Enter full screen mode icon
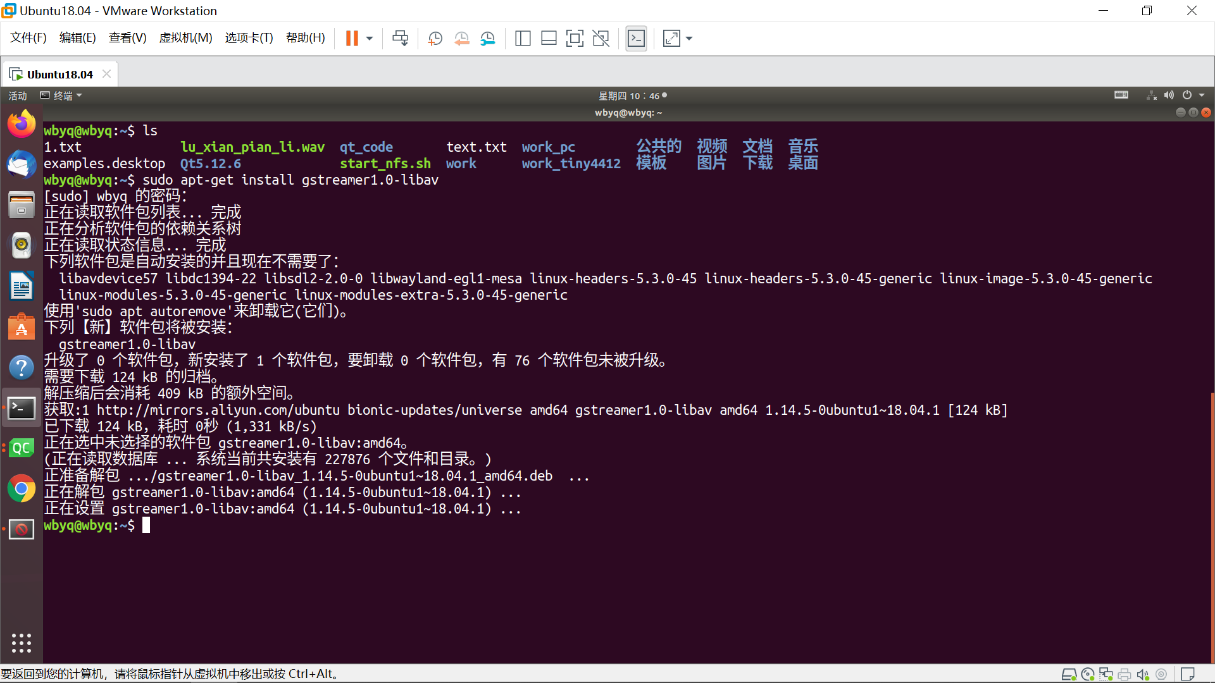The image size is (1215, 683). [575, 39]
